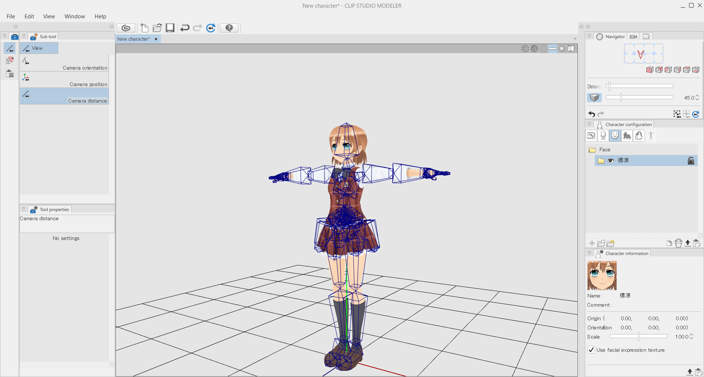Toggle Use facial expression texture checkbox
Image resolution: width=704 pixels, height=377 pixels.
tap(591, 350)
